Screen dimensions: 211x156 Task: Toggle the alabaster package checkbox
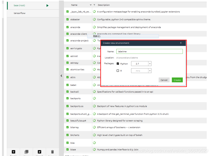pos(68,19)
